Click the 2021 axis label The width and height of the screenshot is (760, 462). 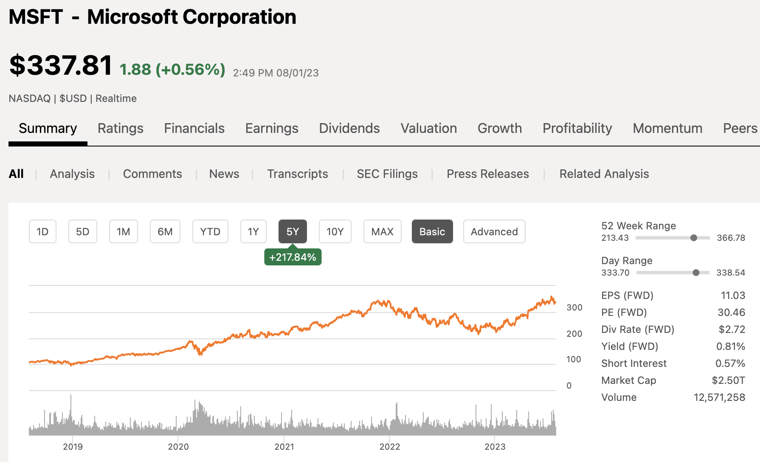point(284,447)
